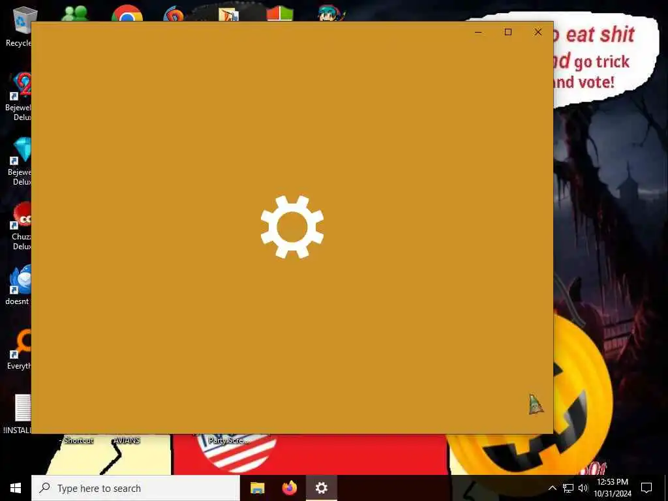
Task: Maximize the Settings window
Action: pyautogui.click(x=508, y=32)
